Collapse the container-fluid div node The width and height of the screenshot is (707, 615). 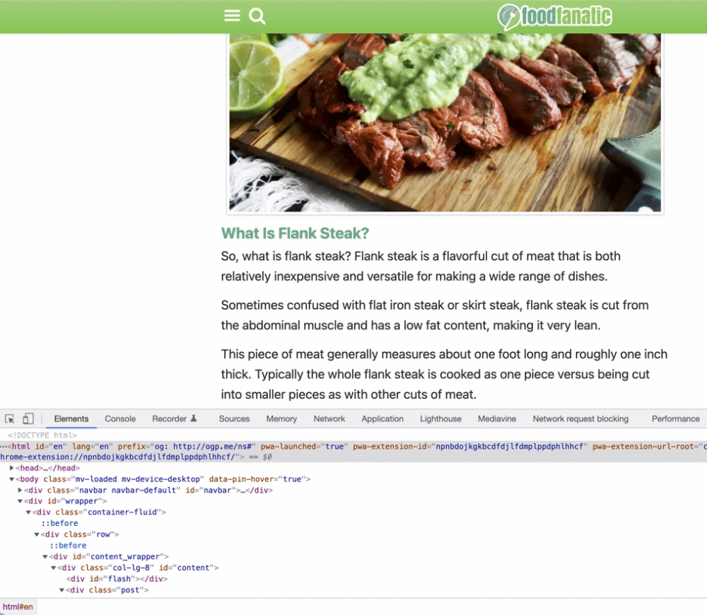click(28, 512)
